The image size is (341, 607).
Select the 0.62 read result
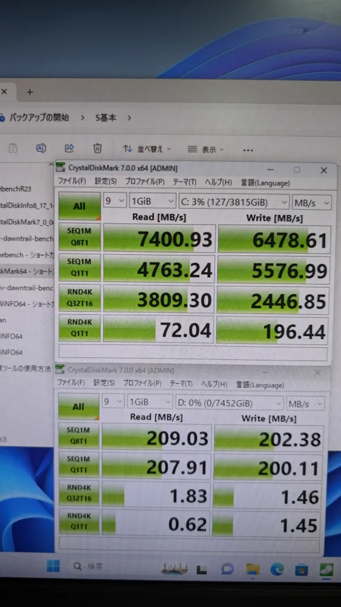point(156,523)
